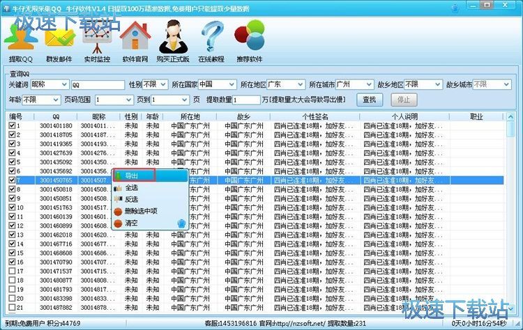The image size is (523, 330).
Task: Open the 实时监控 chart icon
Action: click(x=96, y=36)
